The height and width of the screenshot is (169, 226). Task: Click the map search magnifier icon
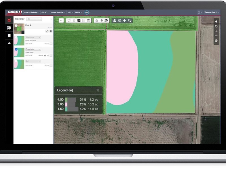129,21
